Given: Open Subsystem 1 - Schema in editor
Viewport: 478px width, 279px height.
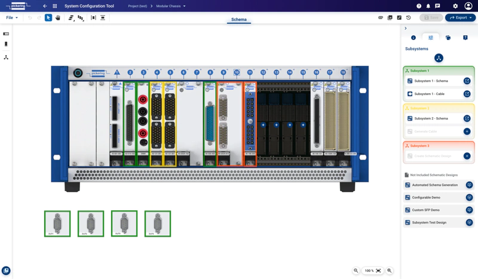Looking at the screenshot, I should [x=467, y=81].
